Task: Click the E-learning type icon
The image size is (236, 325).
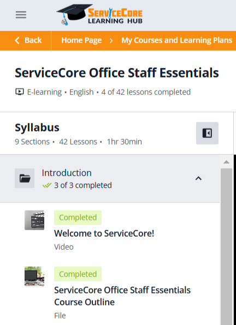Action: (x=20, y=92)
